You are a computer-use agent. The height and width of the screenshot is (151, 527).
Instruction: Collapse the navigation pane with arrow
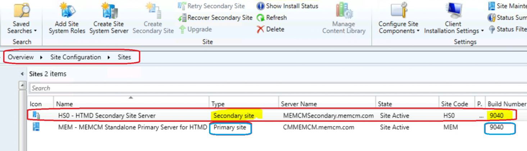22,74
